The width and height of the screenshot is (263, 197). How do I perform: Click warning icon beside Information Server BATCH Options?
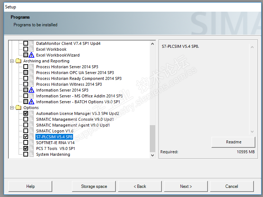coord(31,102)
